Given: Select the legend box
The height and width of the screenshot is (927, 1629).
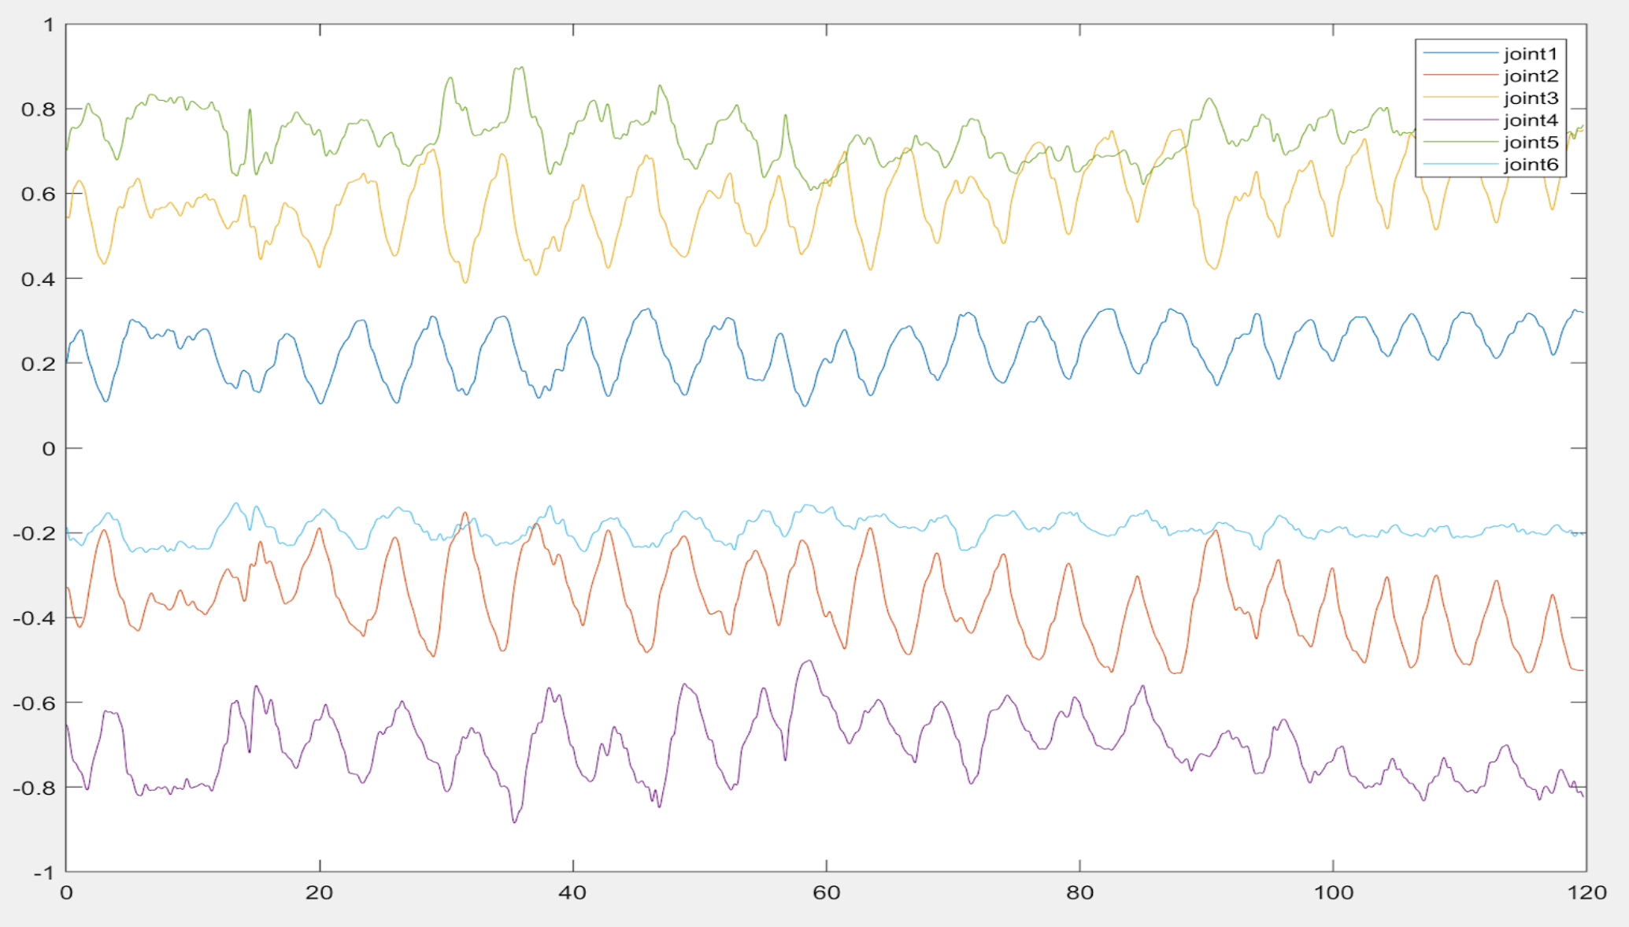Looking at the screenshot, I should point(1491,108).
